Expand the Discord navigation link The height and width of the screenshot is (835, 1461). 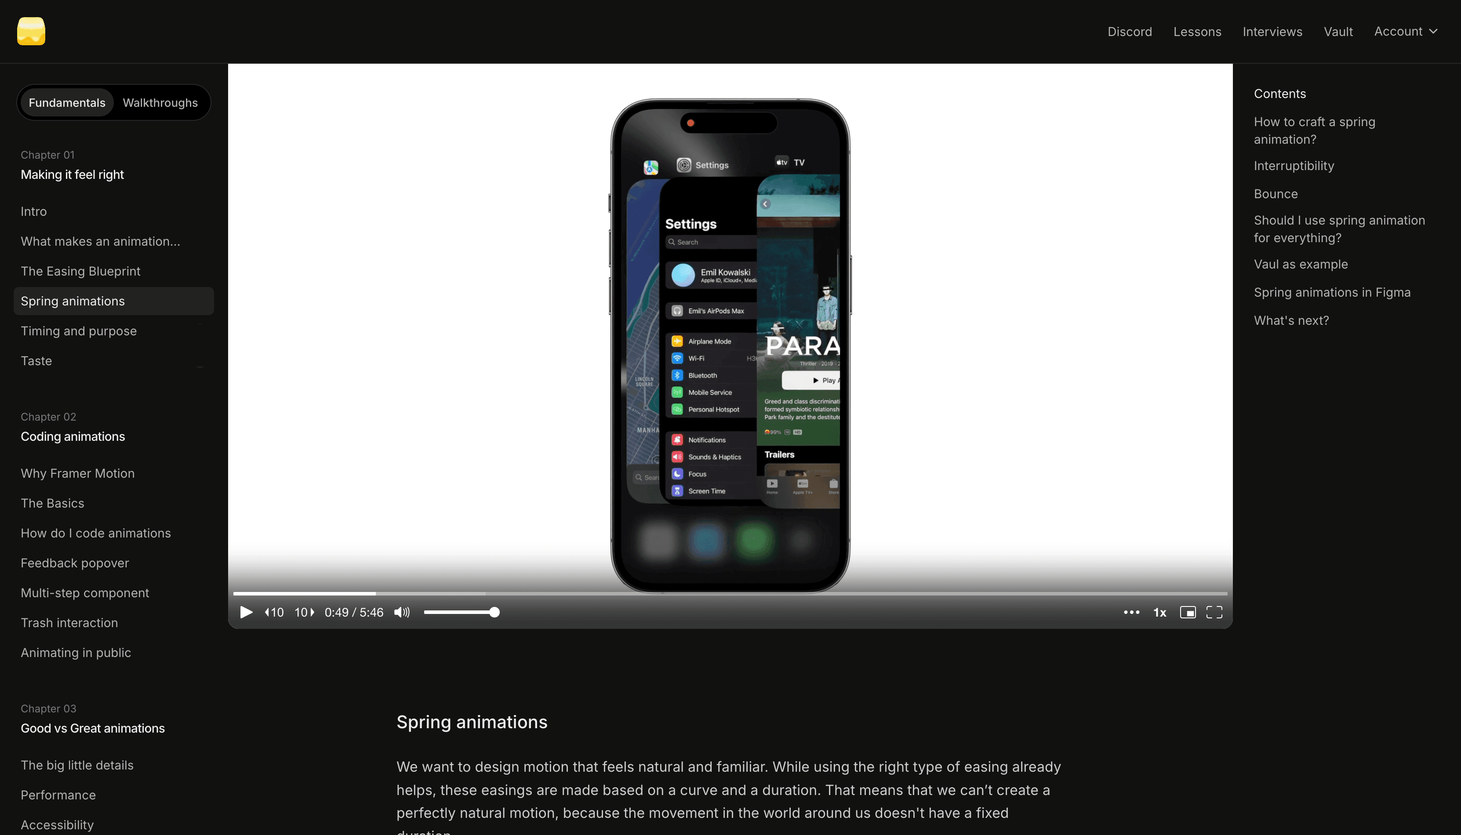pyautogui.click(x=1129, y=31)
